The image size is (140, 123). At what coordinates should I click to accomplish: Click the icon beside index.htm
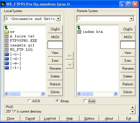pyautogui.click(x=79, y=32)
